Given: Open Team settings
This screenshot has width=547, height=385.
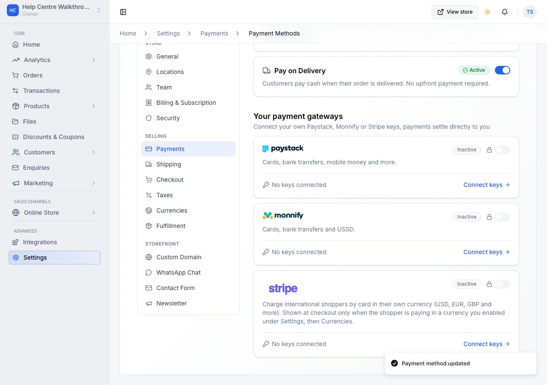Looking at the screenshot, I should tap(188, 87).
